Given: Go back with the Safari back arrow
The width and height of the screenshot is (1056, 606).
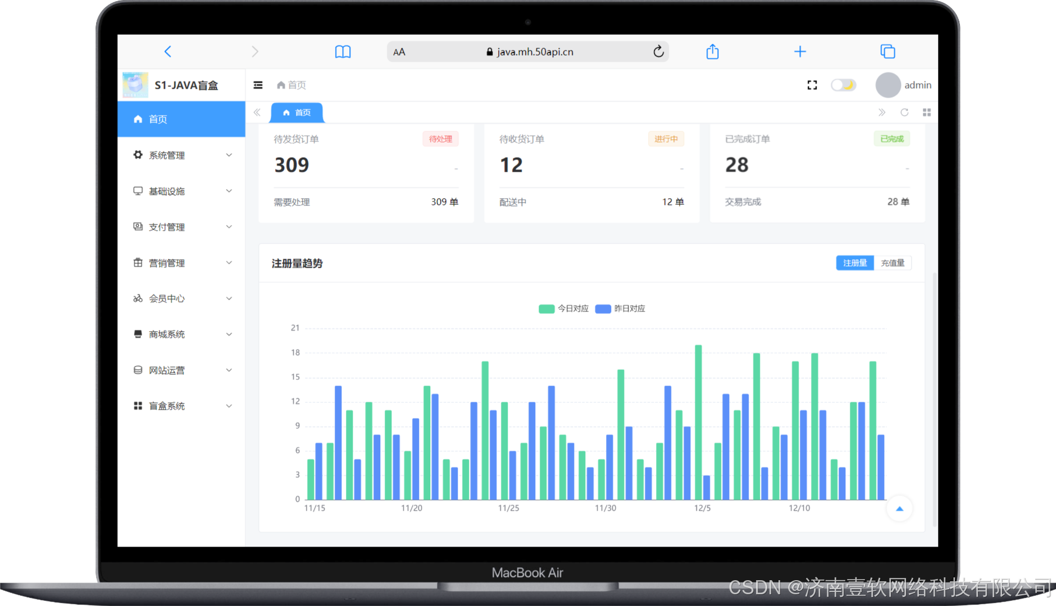Looking at the screenshot, I should coord(167,52).
